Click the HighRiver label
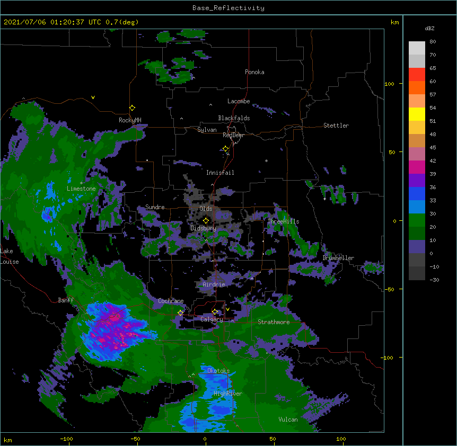This screenshot has height=446, width=457. coord(228,394)
